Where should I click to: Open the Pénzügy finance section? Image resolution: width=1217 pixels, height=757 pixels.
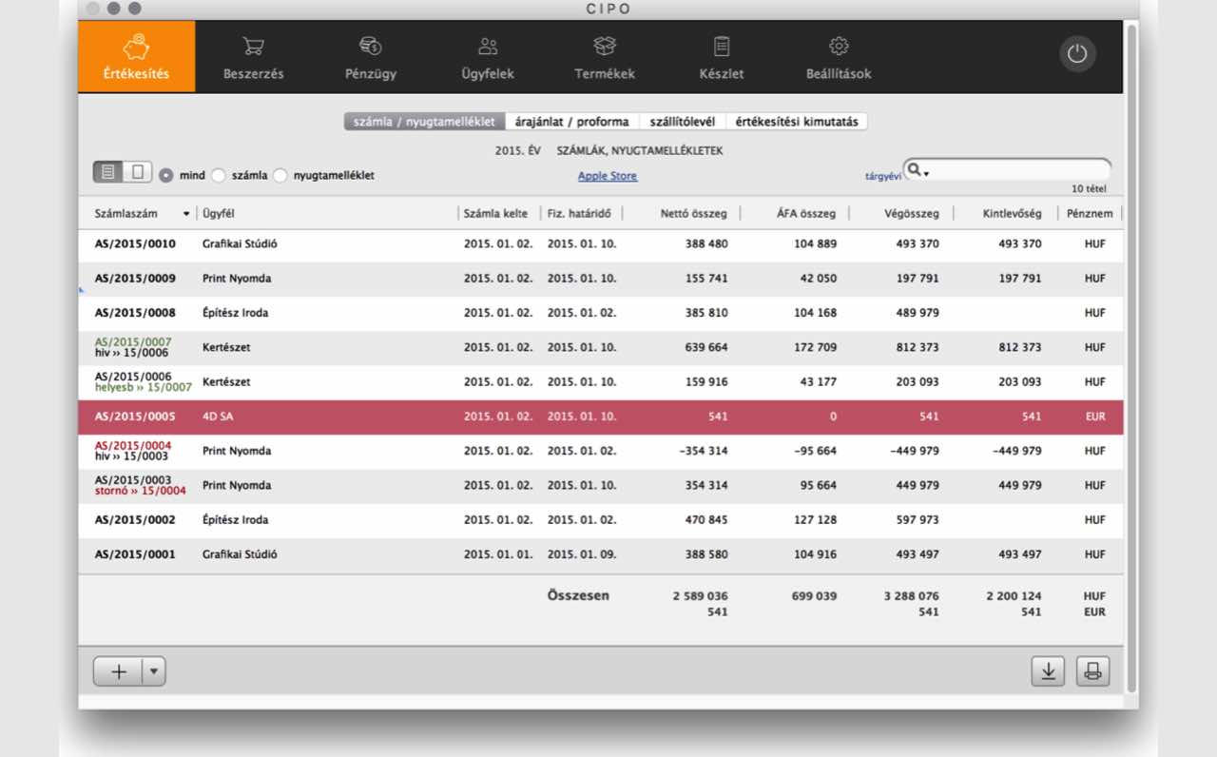click(371, 57)
